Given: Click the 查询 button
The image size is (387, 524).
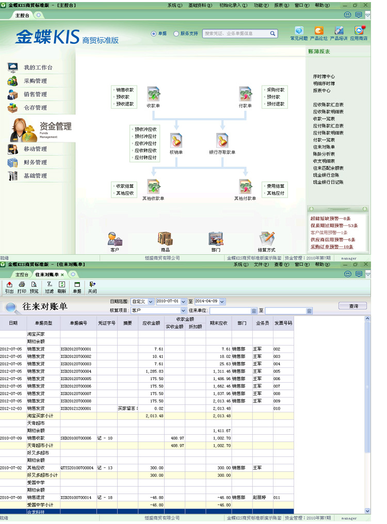Looking at the screenshot, I should 352,306.
